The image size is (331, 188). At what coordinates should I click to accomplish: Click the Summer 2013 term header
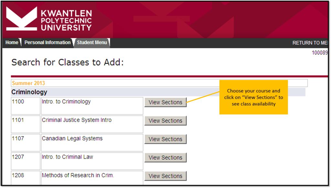(28, 83)
